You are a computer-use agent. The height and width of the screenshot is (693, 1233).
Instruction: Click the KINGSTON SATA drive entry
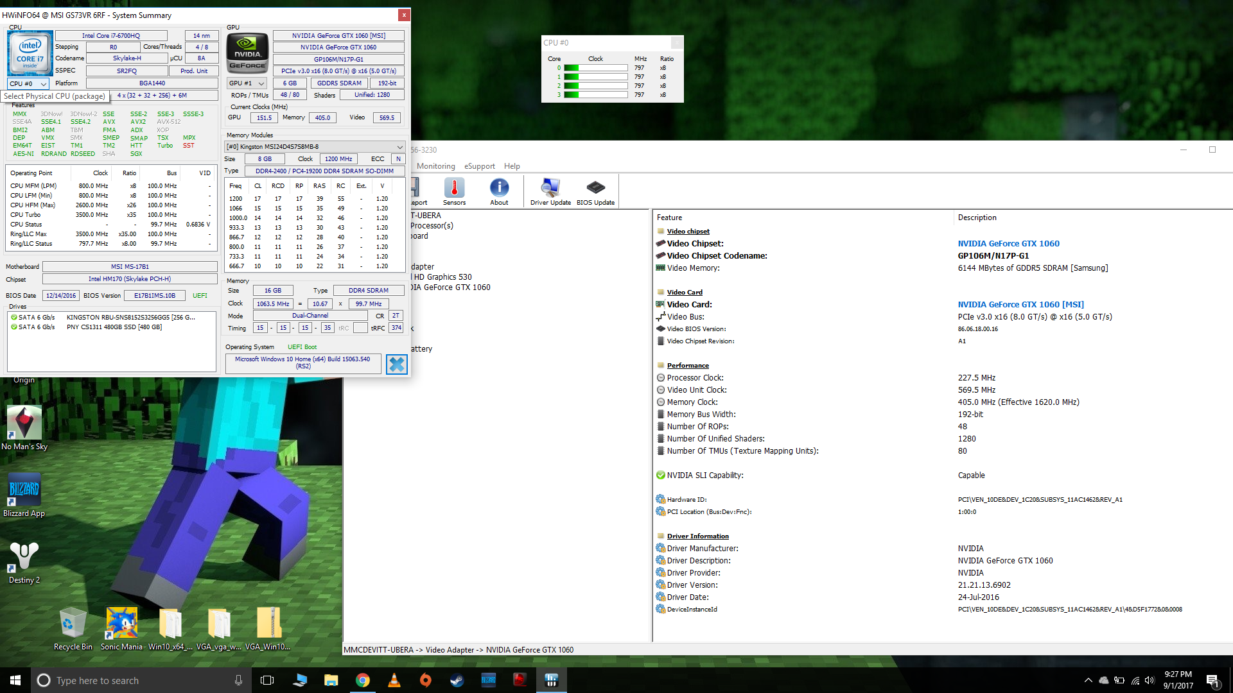pyautogui.click(x=112, y=317)
